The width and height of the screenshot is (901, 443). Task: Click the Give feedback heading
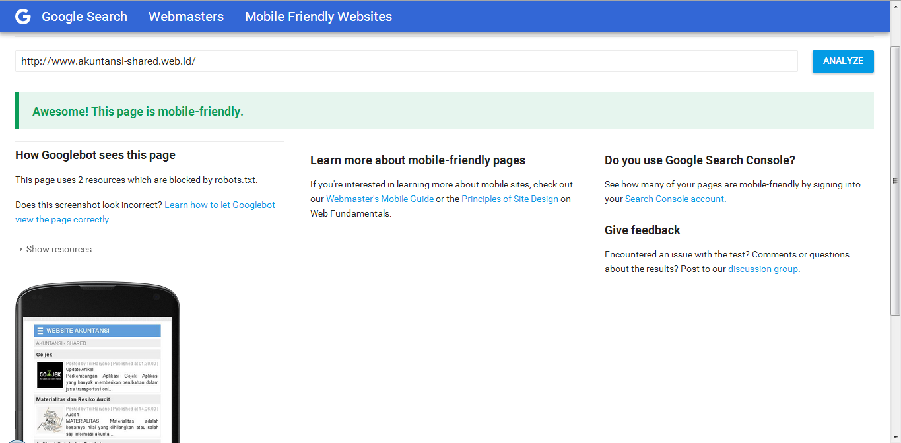tap(642, 230)
